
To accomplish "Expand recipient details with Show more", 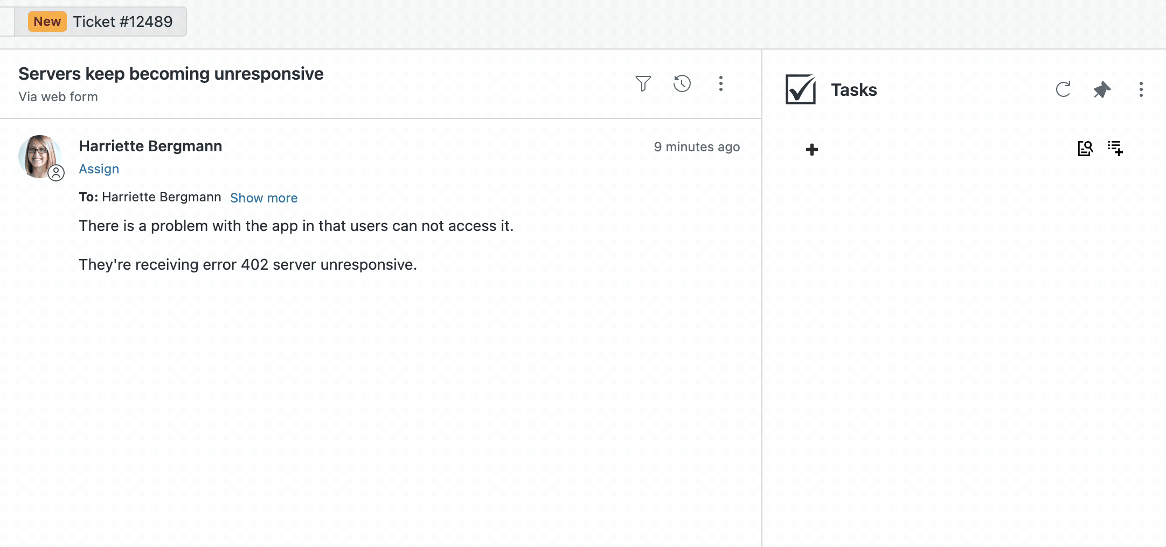I will pos(264,198).
